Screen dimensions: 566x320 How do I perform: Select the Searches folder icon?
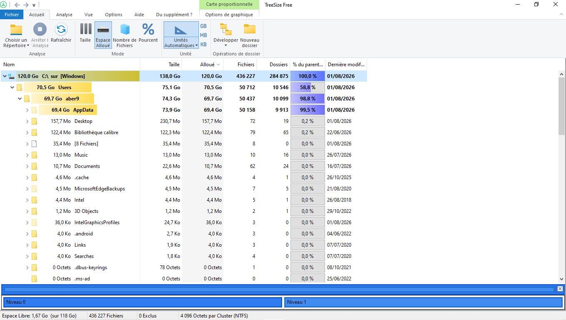[34, 256]
